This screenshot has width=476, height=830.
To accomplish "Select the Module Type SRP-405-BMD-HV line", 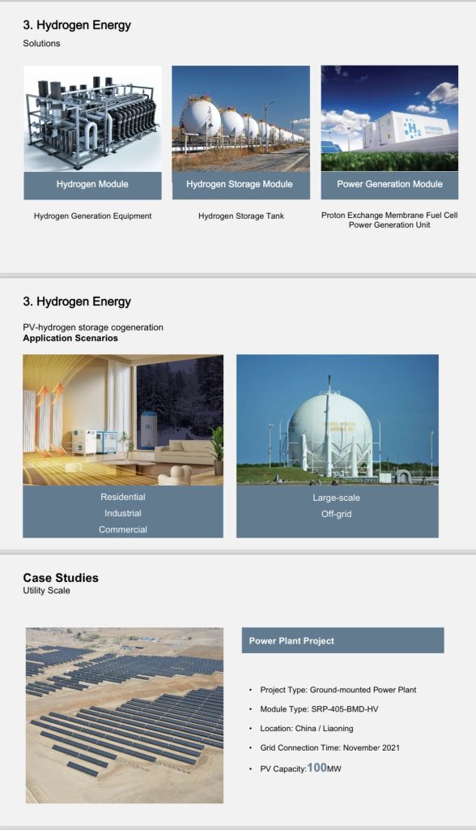I will (319, 709).
